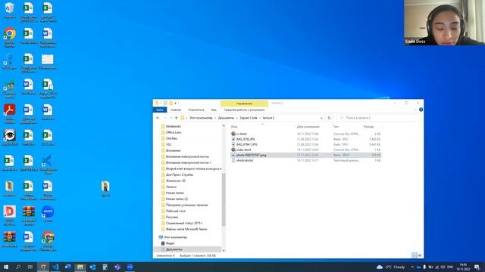The height and width of the screenshot is (272, 485).
Task: Launch the Zoom desktop shortcut
Action: (x=48, y=214)
